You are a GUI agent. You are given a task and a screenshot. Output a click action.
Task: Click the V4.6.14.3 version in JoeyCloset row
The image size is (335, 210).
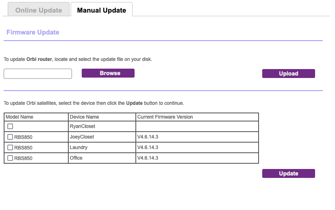tap(148, 137)
